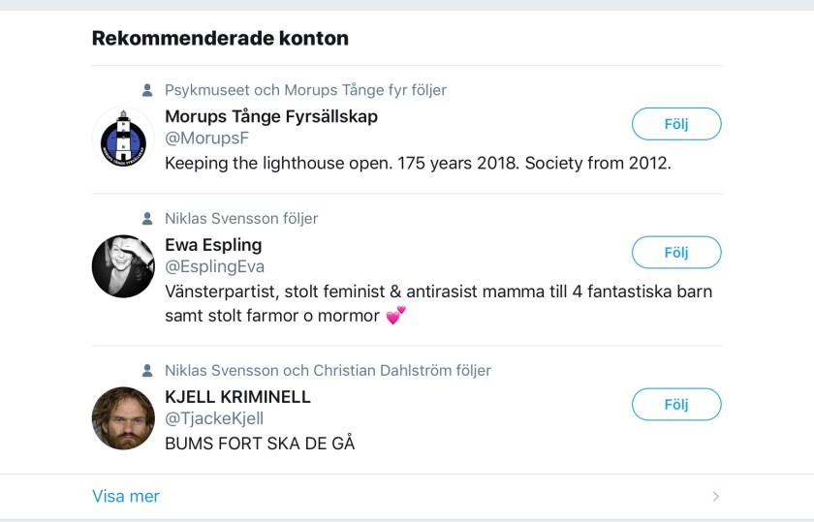Expand the list via the 'Visa mer' chevron

click(715, 497)
